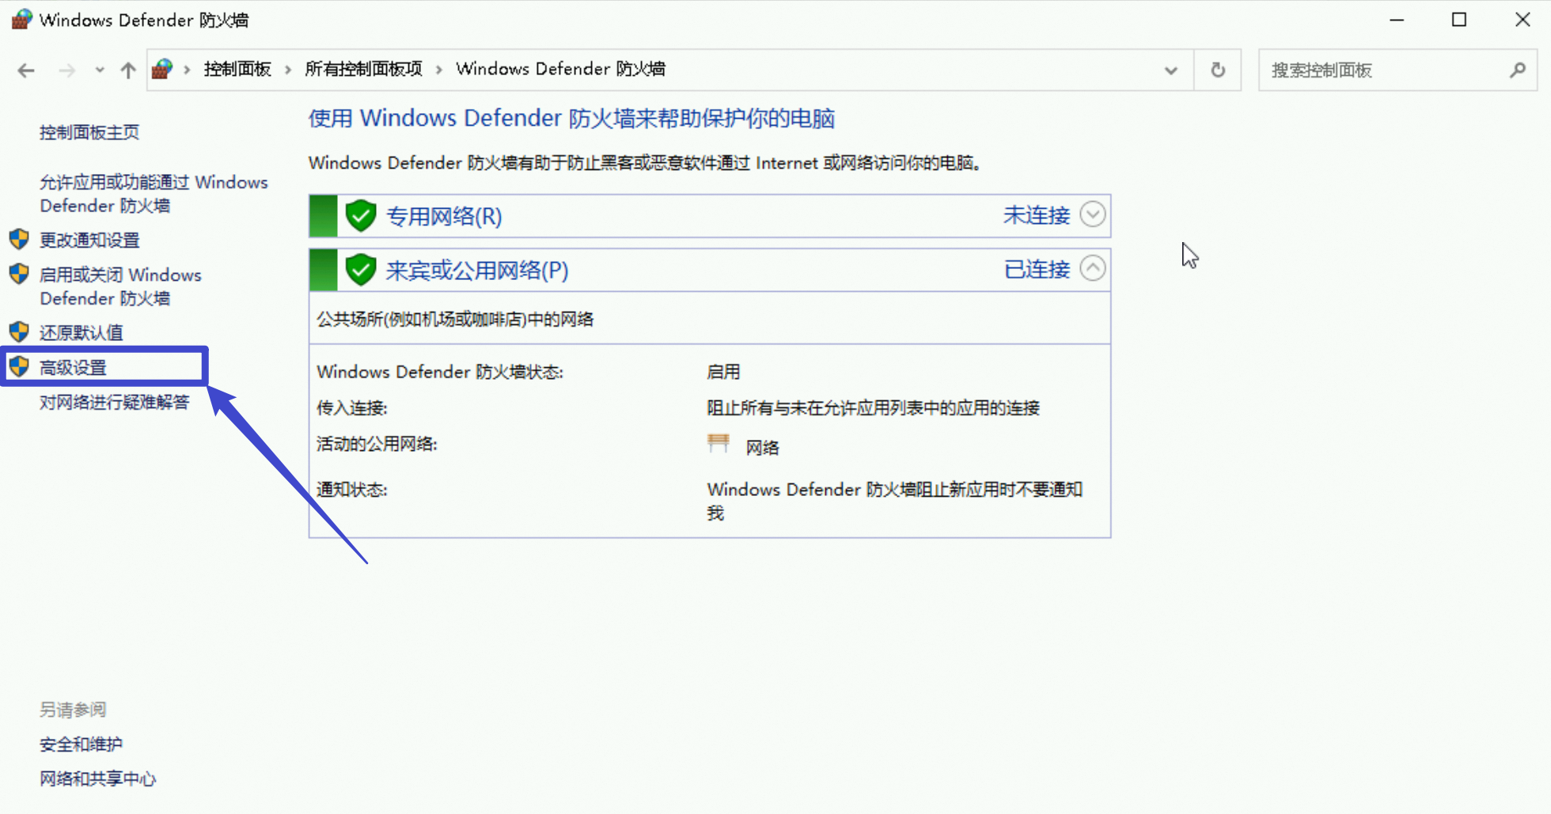Click the bench network icon next to 网络
This screenshot has height=814, width=1551.
pos(719,444)
